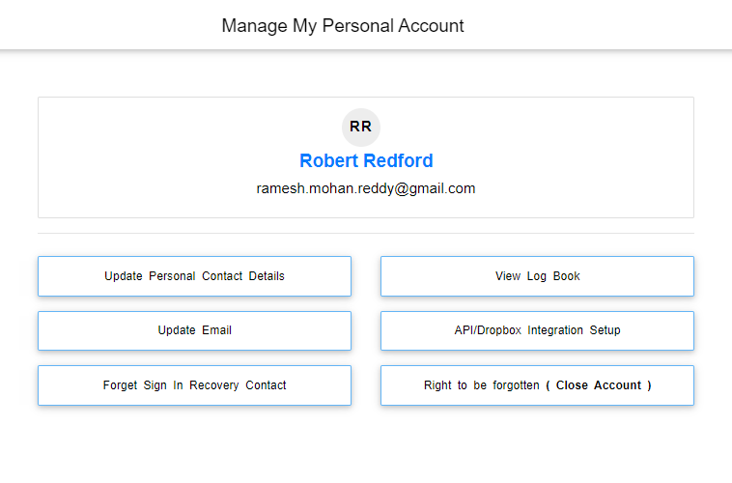Click the ramesh.mohan.reddy@gmail.com email address
This screenshot has height=483, width=732.
coord(366,188)
